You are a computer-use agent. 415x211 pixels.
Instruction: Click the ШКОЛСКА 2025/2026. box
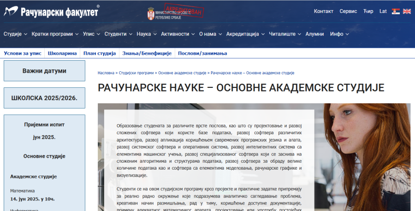(x=44, y=98)
